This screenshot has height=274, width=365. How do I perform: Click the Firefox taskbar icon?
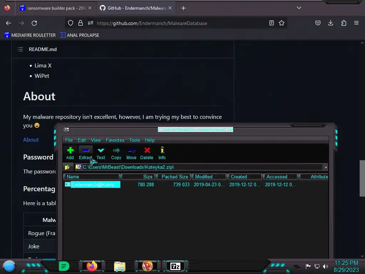pyautogui.click(x=92, y=266)
